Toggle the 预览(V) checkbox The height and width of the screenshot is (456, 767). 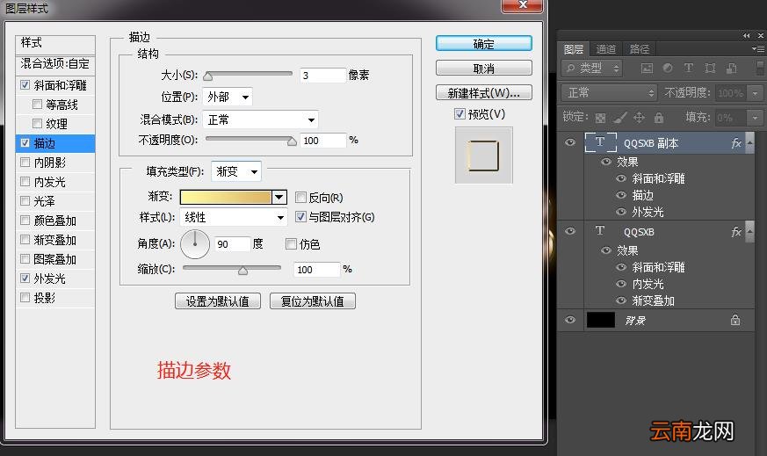(459, 114)
